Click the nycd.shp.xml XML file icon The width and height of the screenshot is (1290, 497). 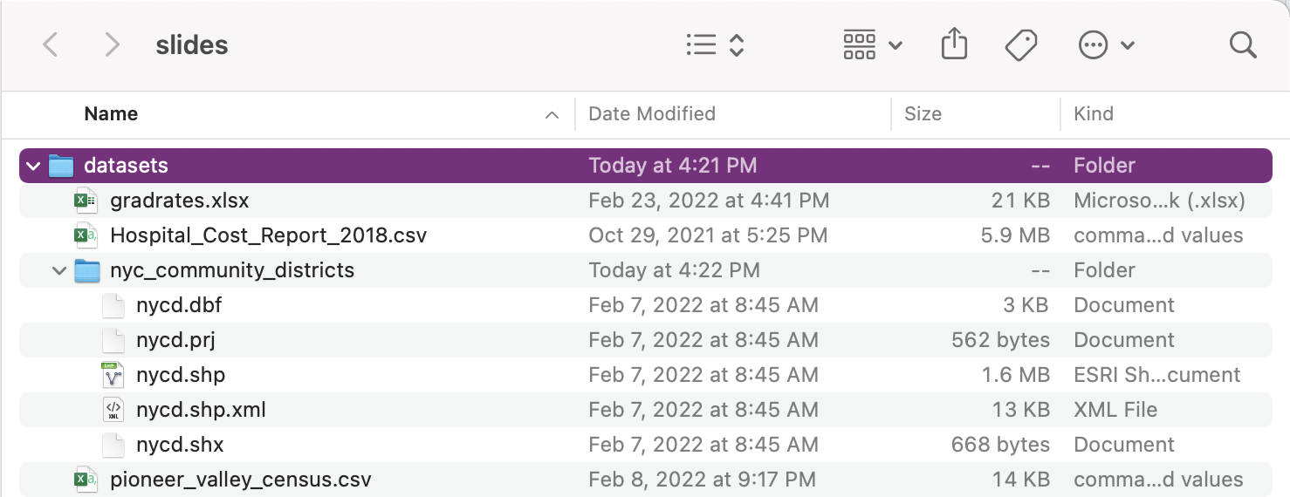(113, 410)
